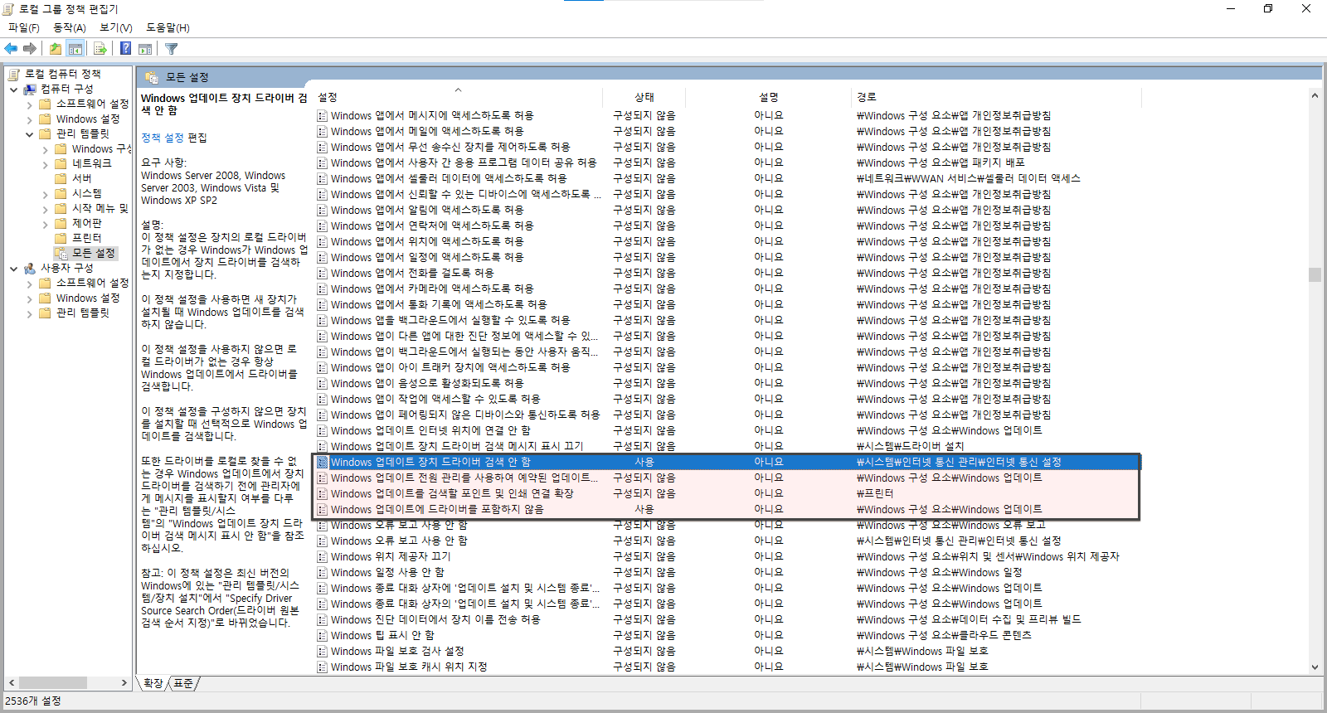Sort by the 설명 column header

(769, 97)
